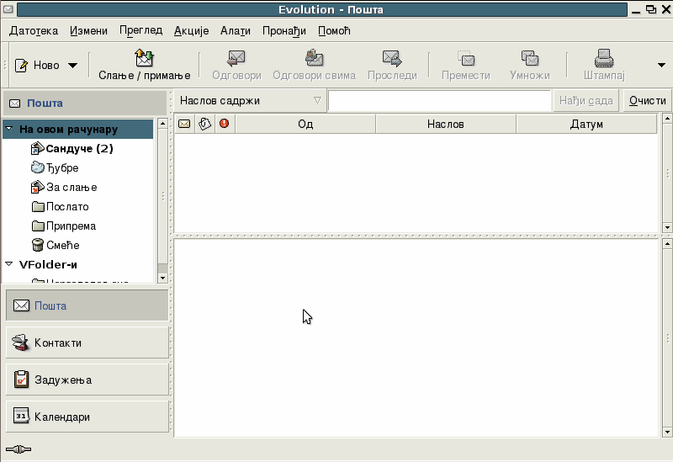This screenshot has width=673, height=462.
Task: Open the Пронађи menu
Action: (284, 31)
